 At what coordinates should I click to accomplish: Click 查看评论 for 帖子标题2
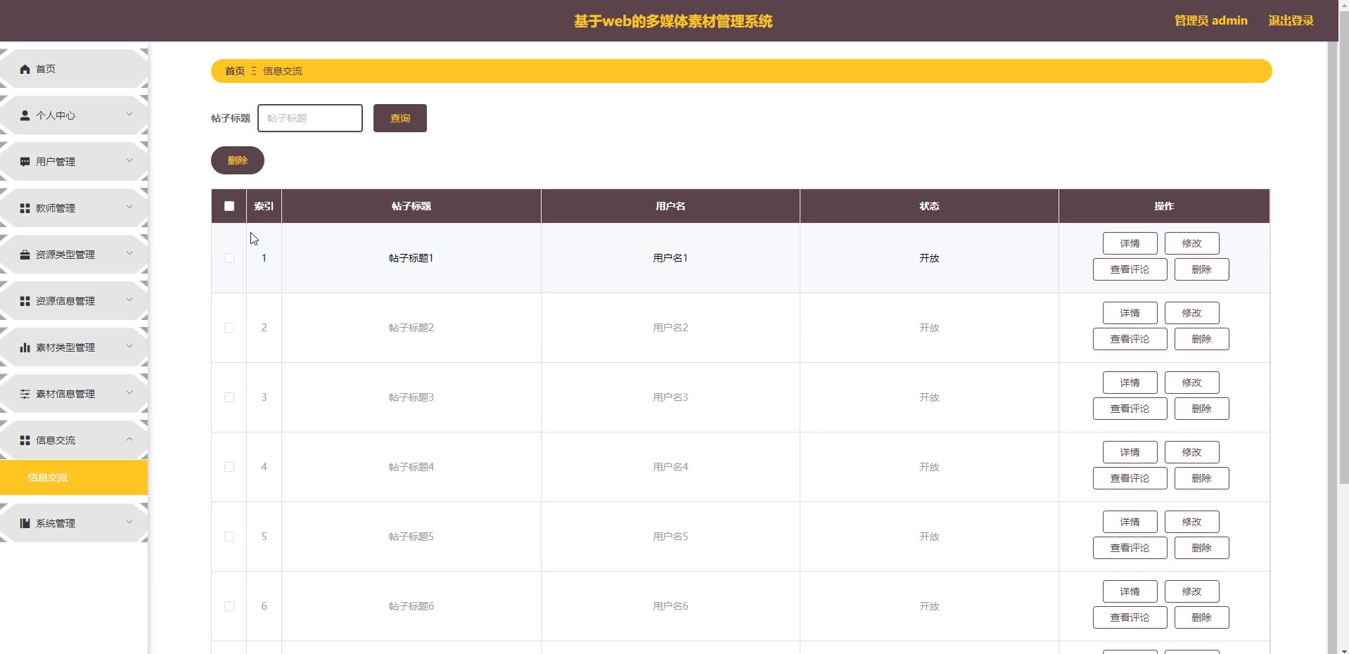coord(1130,339)
